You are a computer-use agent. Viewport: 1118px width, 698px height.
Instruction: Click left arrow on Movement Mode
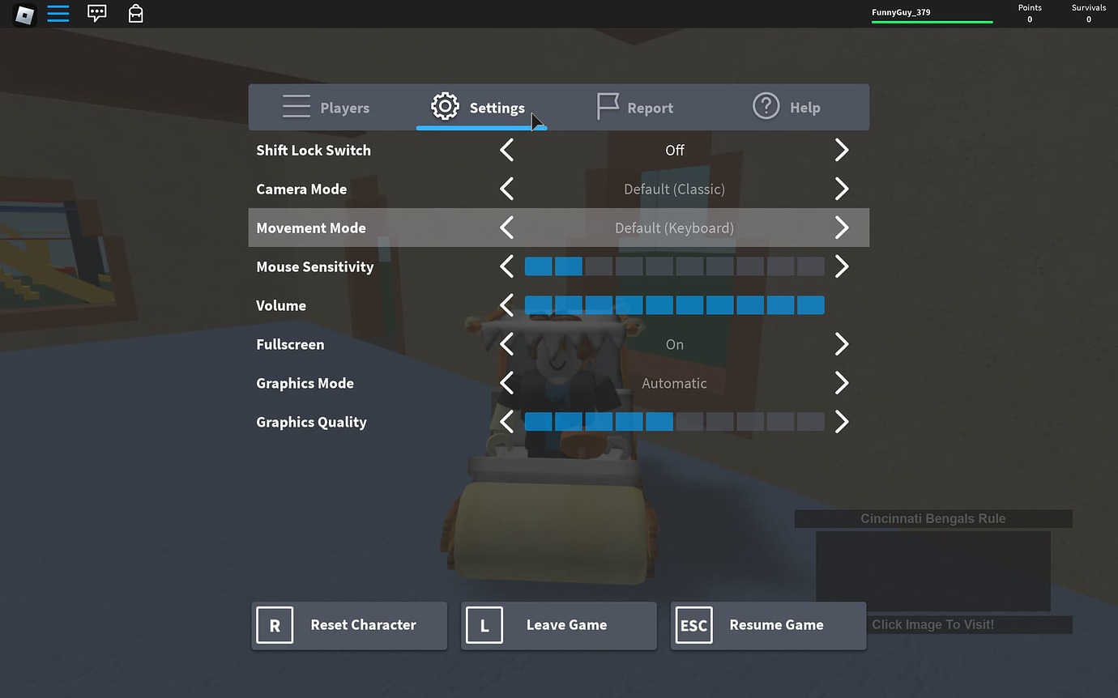[506, 228]
